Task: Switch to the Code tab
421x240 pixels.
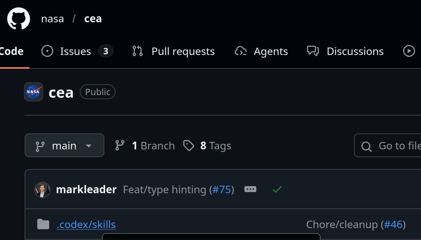Action: click(x=12, y=51)
